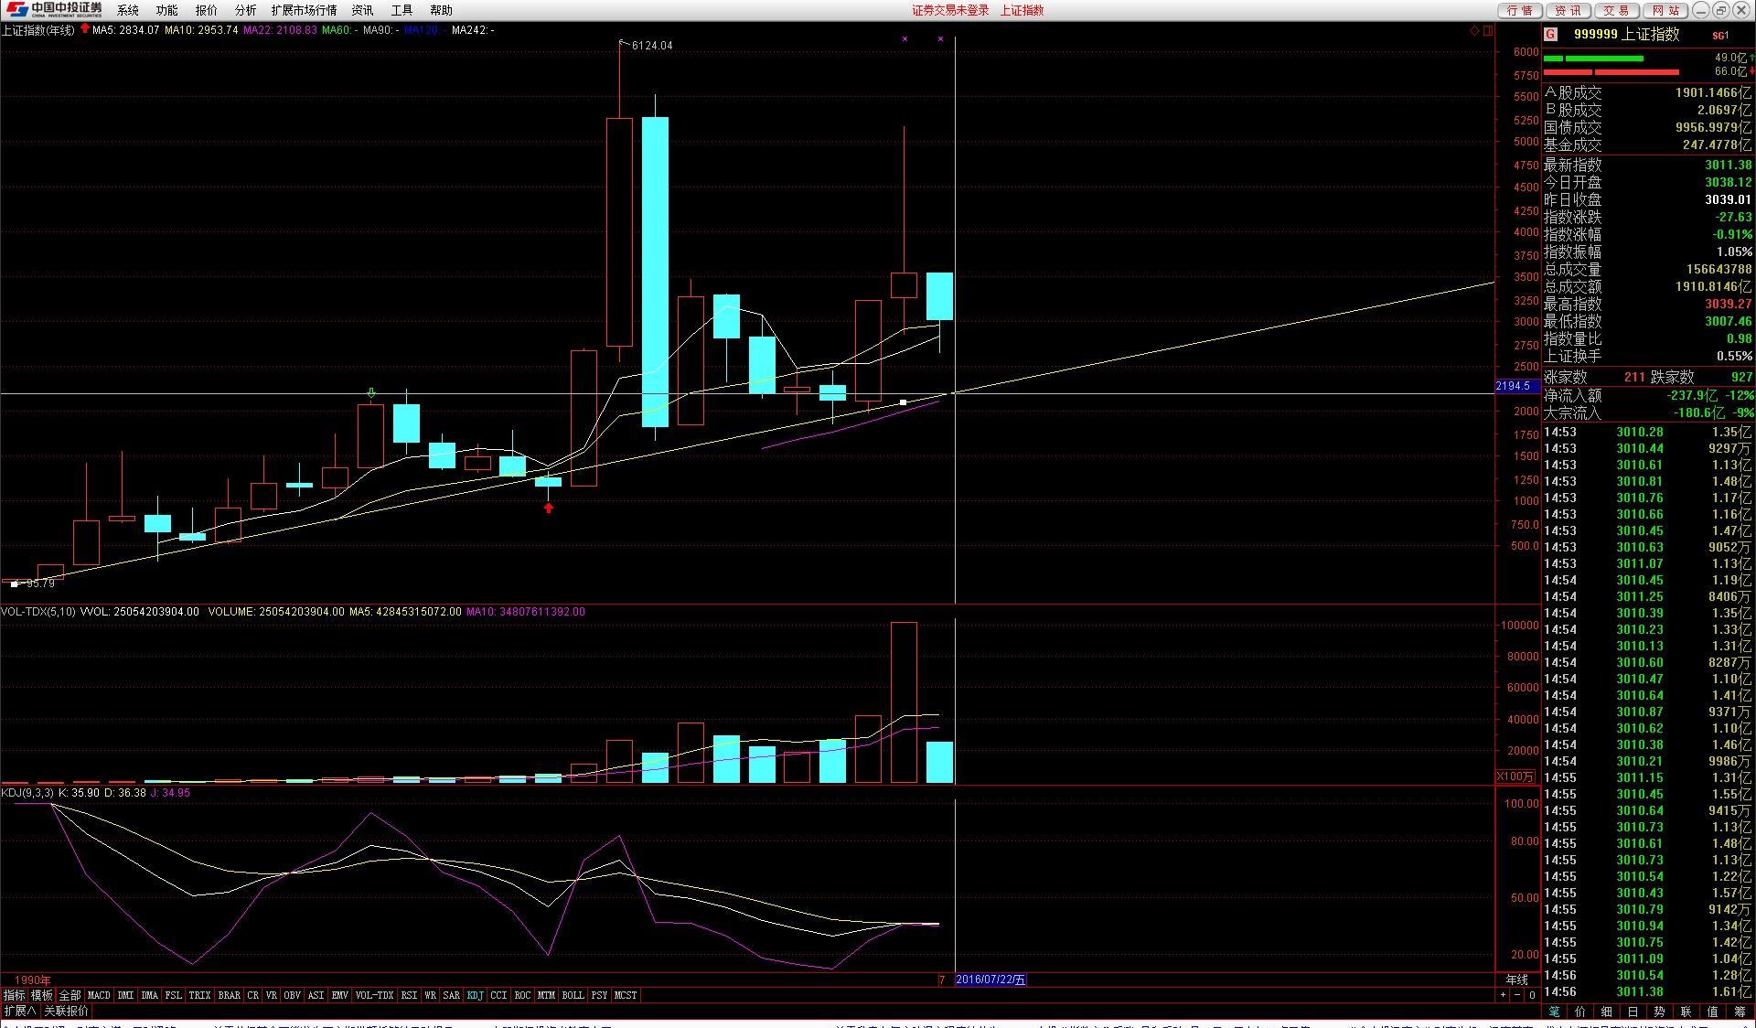Screen dimensions: 1756x1028
Task: Click the zoom-in plus button under 年线
Action: click(x=1503, y=995)
